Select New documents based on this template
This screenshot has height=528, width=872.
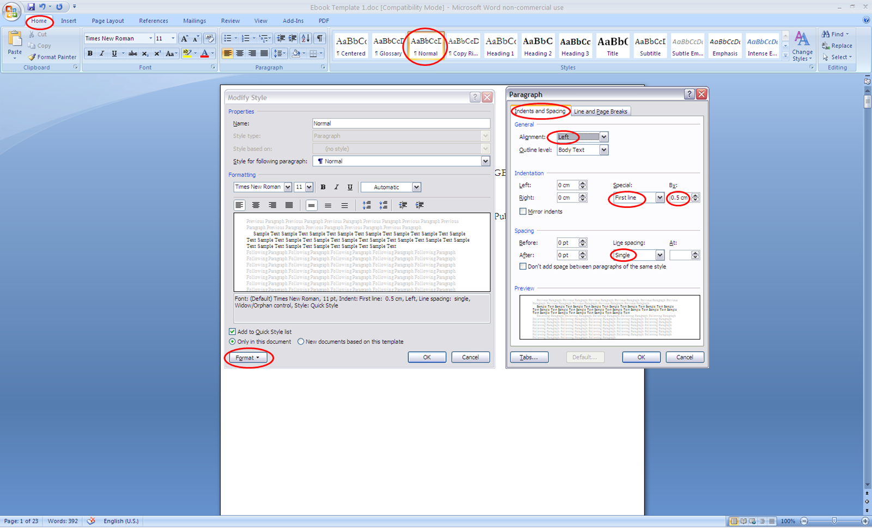point(301,341)
